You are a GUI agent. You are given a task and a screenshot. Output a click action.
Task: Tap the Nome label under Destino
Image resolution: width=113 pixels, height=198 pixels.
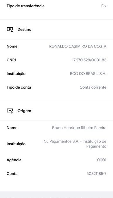point(12,46)
